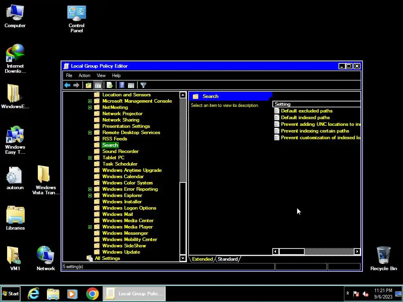Expand the Windows Error Reporting node
This screenshot has width=403, height=302.
pyautogui.click(x=90, y=189)
